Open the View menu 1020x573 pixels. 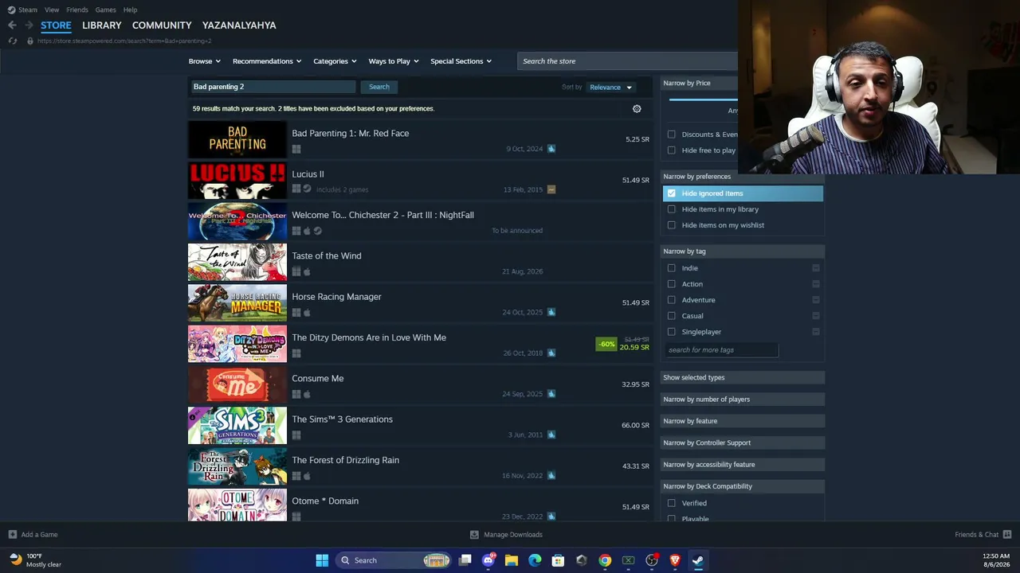(52, 10)
